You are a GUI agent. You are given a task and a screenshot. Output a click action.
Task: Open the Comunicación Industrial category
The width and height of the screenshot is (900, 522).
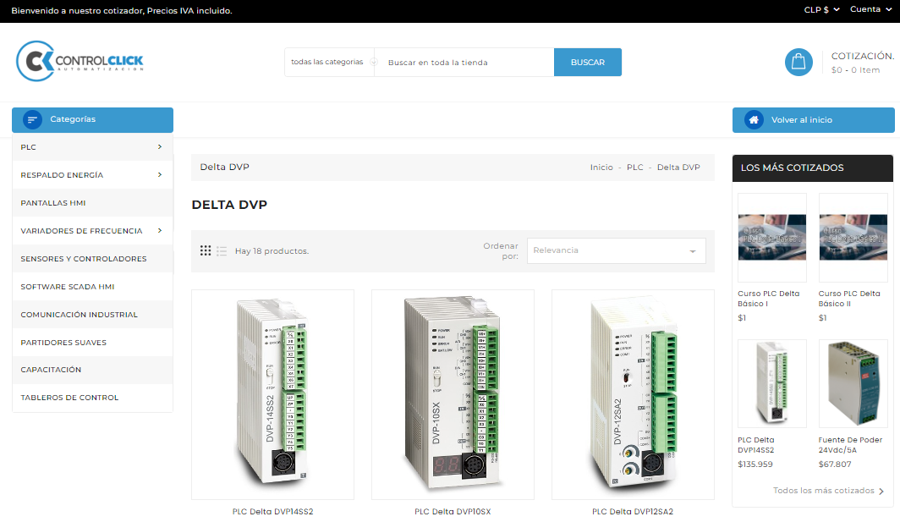tap(79, 315)
